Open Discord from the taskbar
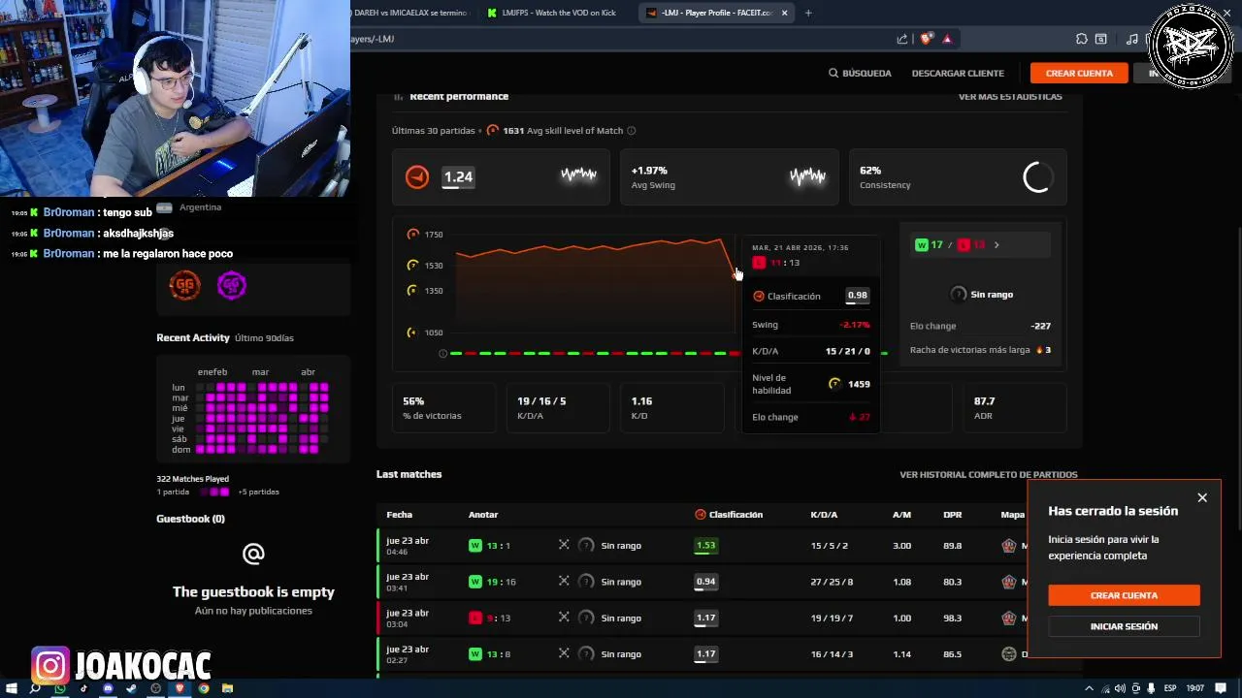The height and width of the screenshot is (698, 1242). point(108,688)
